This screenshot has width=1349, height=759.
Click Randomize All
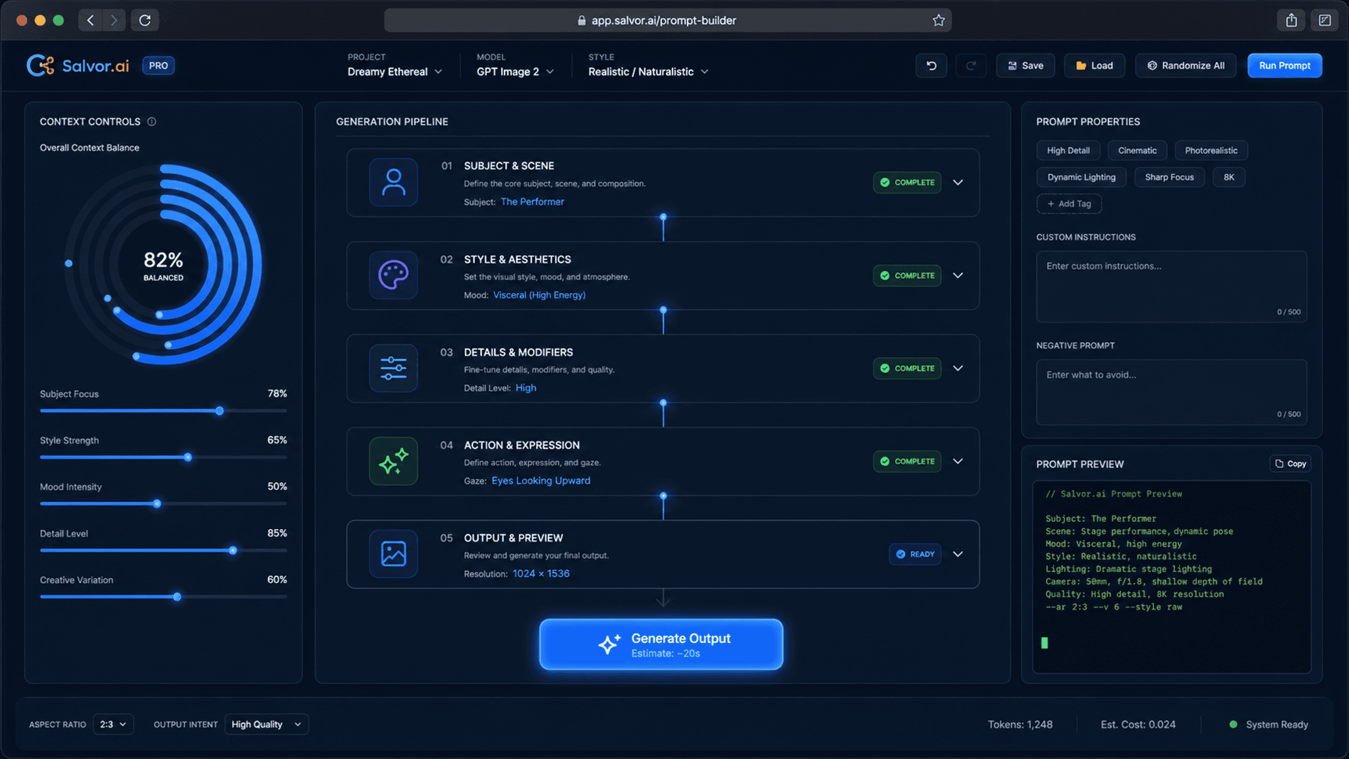point(1186,65)
